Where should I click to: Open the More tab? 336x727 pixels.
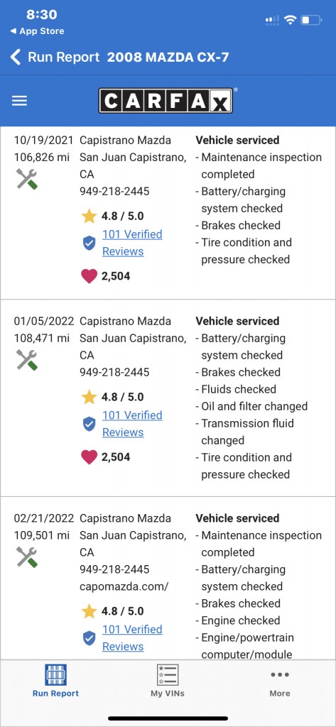(280, 682)
